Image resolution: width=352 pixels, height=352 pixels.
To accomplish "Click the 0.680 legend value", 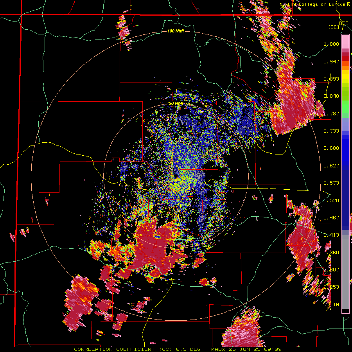I will 331,148.
